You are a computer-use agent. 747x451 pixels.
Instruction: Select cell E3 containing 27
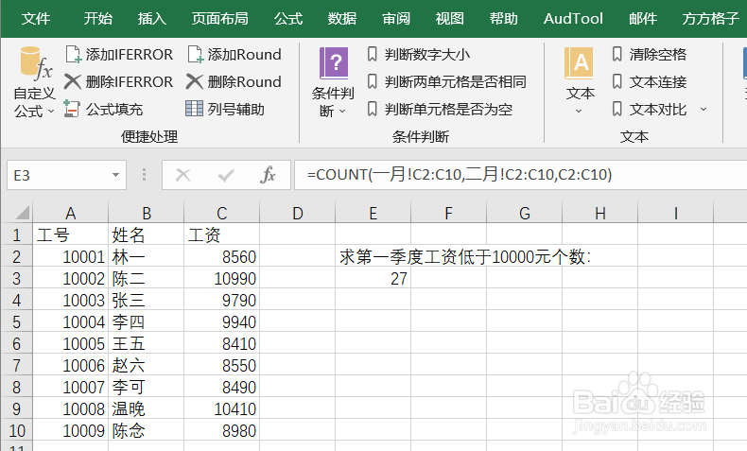click(373, 279)
